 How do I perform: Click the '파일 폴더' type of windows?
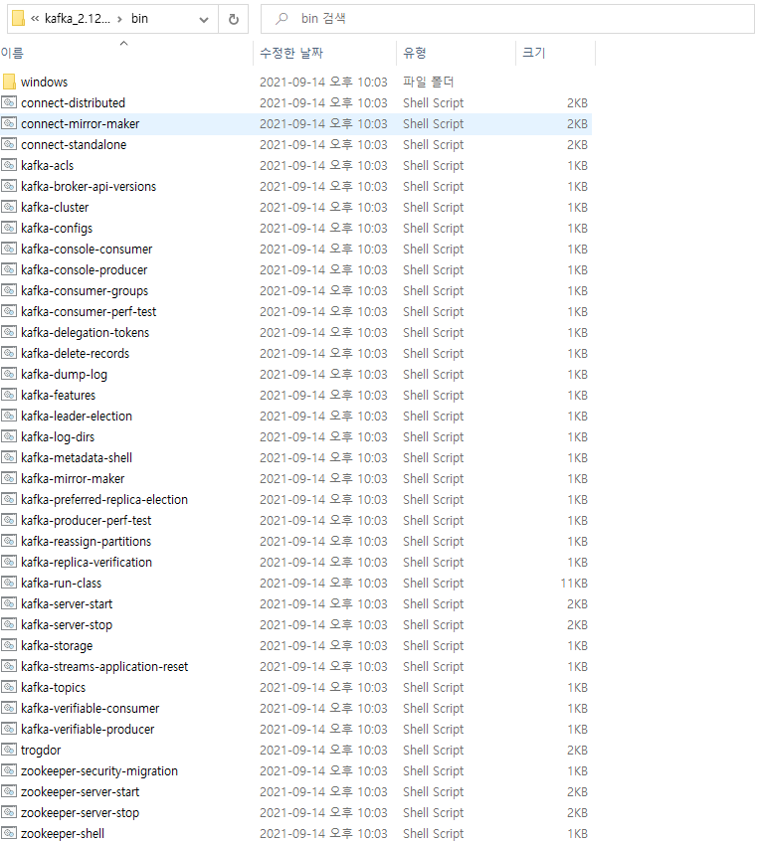click(429, 83)
